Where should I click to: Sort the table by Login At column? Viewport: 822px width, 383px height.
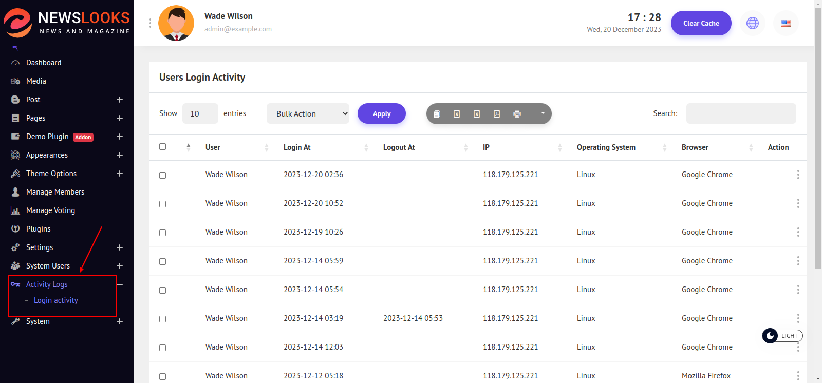tap(297, 147)
